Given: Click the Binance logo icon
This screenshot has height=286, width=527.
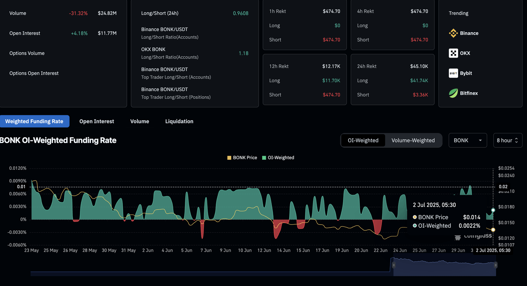Looking at the screenshot, I should pos(453,33).
